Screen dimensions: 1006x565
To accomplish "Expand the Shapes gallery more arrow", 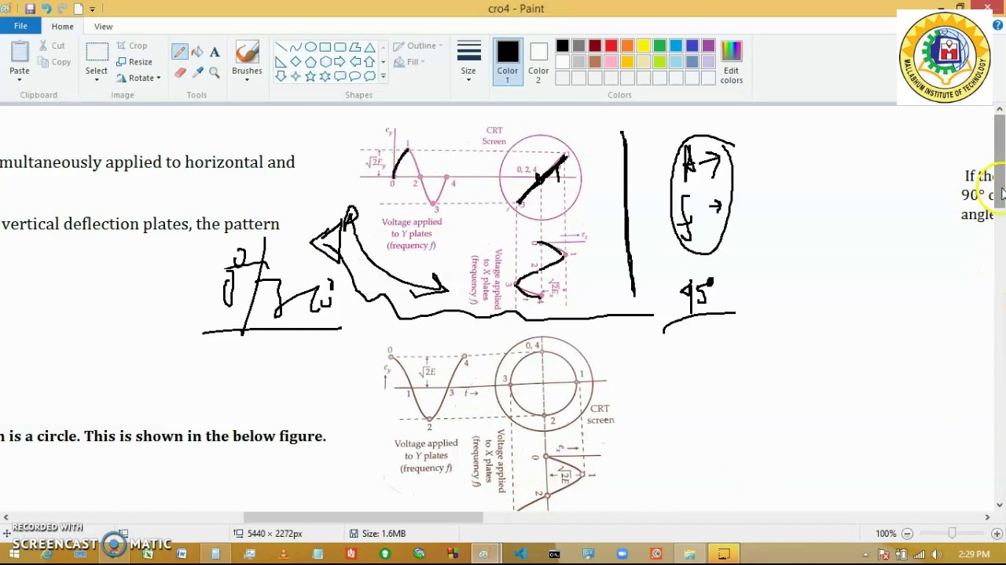I will (383, 76).
